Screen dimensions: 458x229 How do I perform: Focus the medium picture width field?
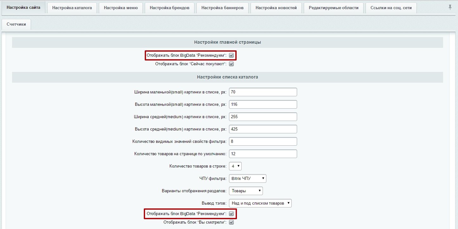(263, 117)
